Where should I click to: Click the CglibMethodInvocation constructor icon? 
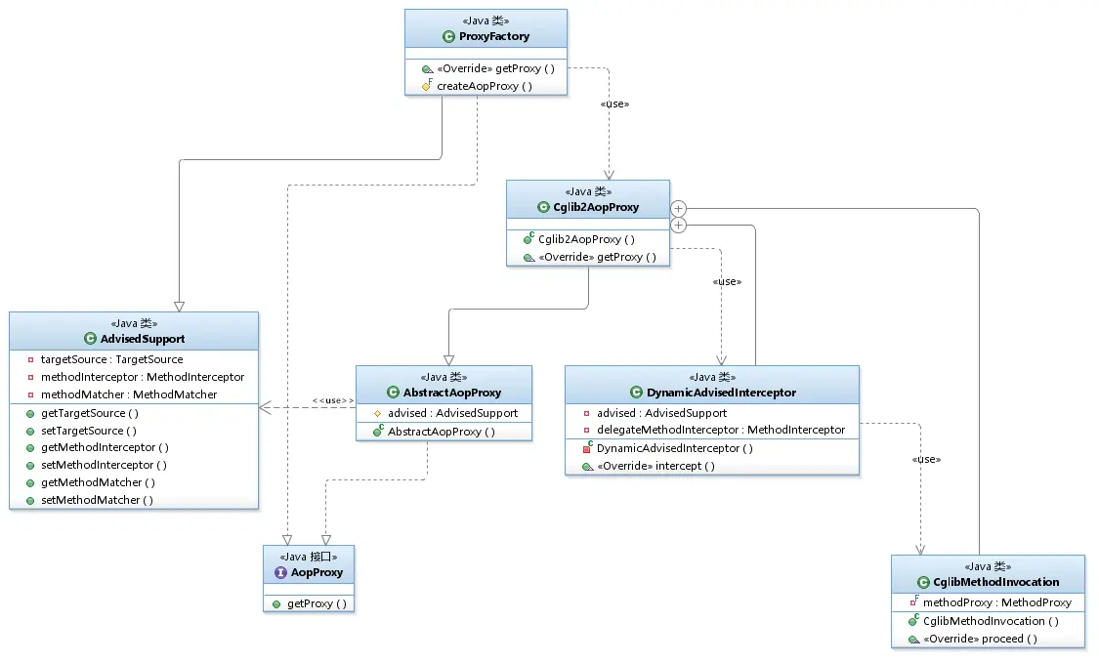pyautogui.click(x=913, y=621)
